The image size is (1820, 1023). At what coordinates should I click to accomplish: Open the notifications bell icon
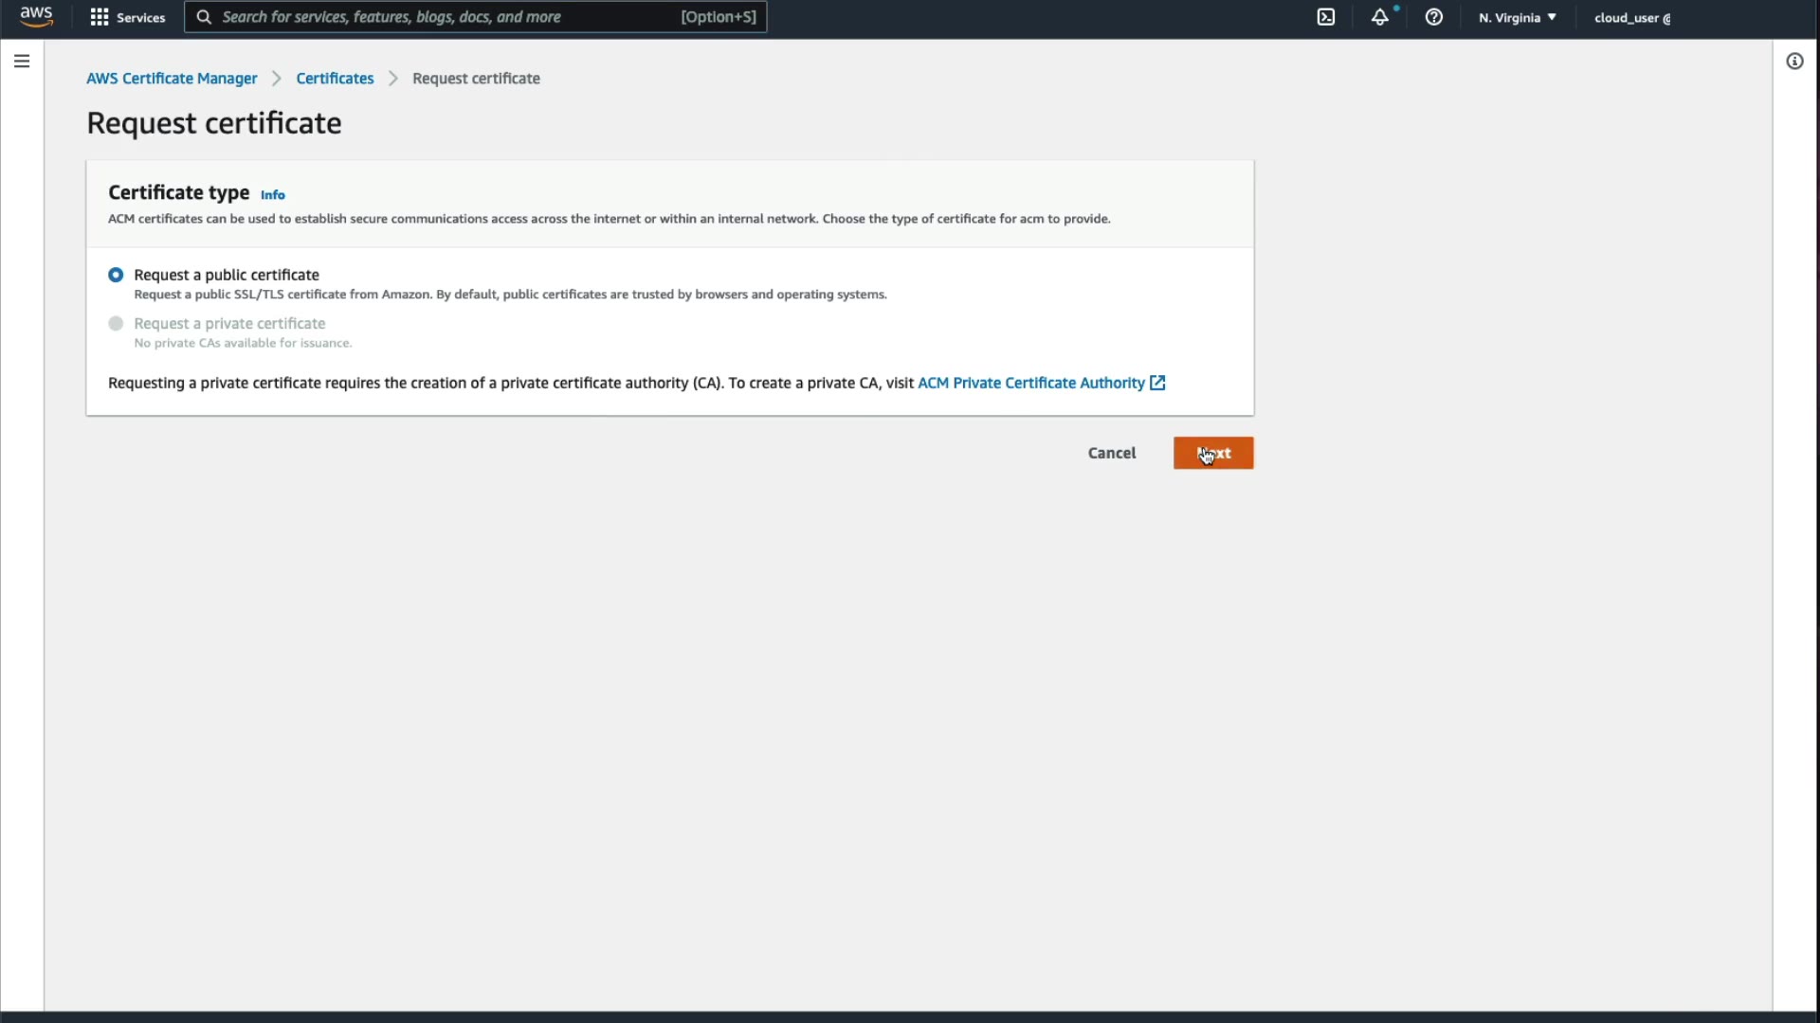point(1380,17)
